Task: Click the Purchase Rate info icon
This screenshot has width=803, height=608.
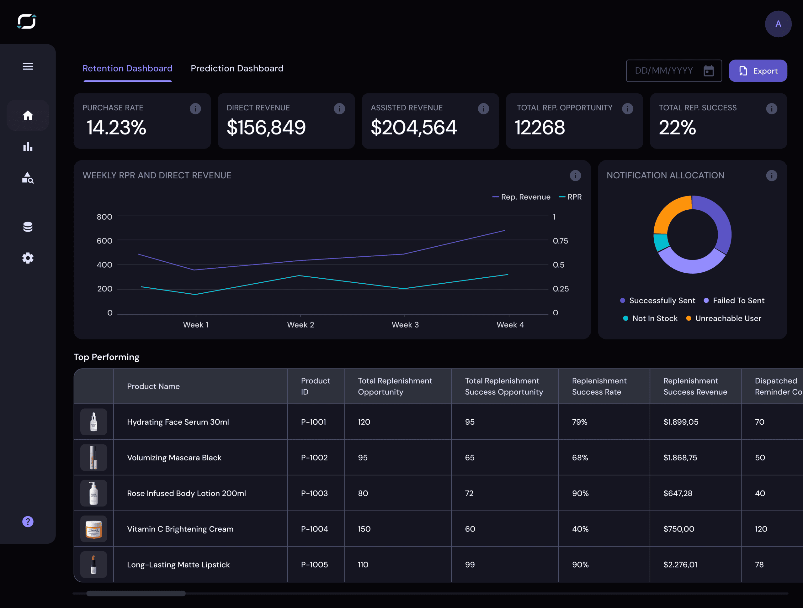Action: coord(195,108)
